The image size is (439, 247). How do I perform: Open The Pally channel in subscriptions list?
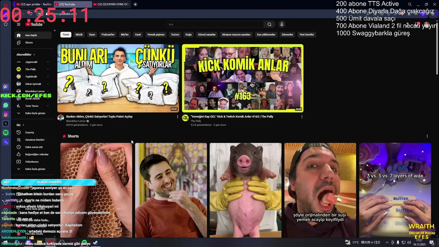34,69
